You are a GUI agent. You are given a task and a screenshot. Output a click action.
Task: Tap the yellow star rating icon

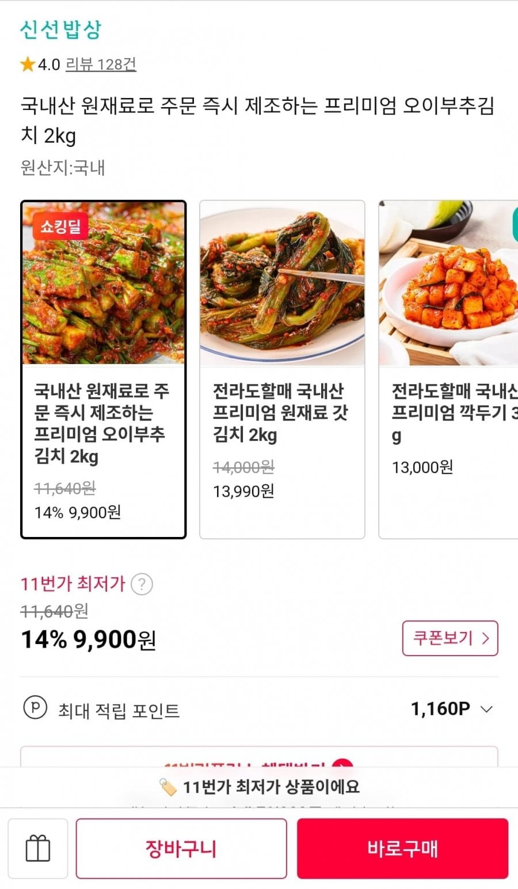tap(28, 65)
